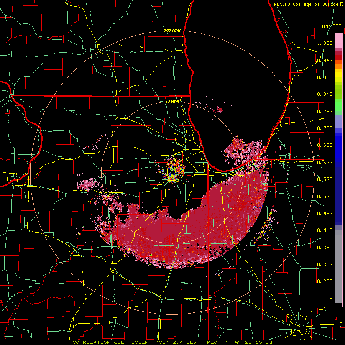This screenshot has height=345, width=345.
Task: Select the 1.000 scale value
Action: pyautogui.click(x=325, y=43)
